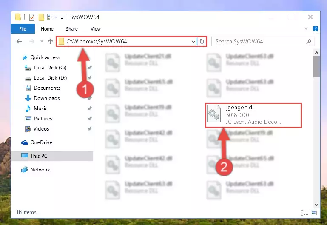Click the folder icon in the address bar
The width and height of the screenshot is (327, 225).
pyautogui.click(x=61, y=41)
